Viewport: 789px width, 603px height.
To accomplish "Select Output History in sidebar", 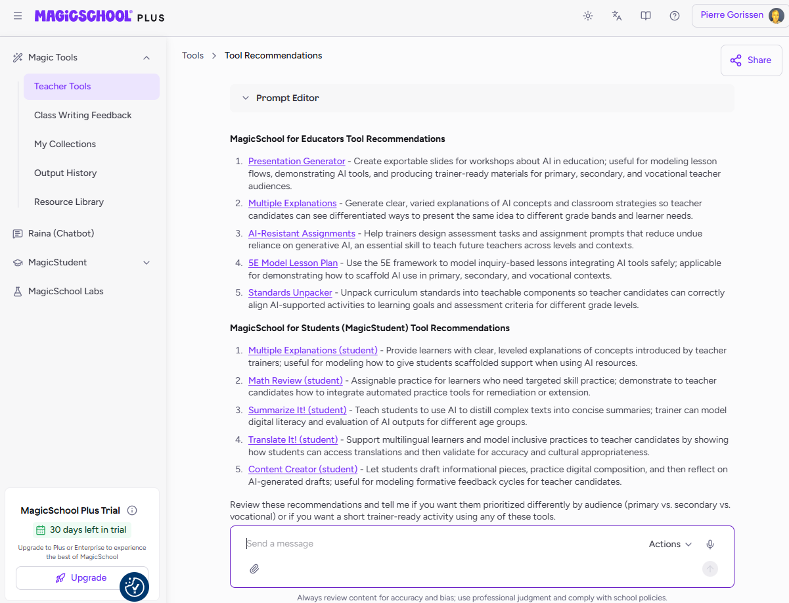I will pyautogui.click(x=66, y=173).
